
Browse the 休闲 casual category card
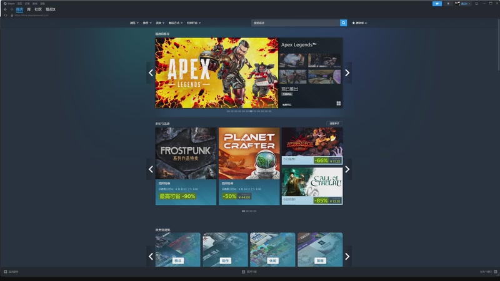[x=272, y=249]
